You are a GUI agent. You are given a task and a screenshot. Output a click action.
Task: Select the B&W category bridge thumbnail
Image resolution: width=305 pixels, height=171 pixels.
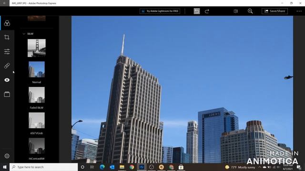[37, 48]
